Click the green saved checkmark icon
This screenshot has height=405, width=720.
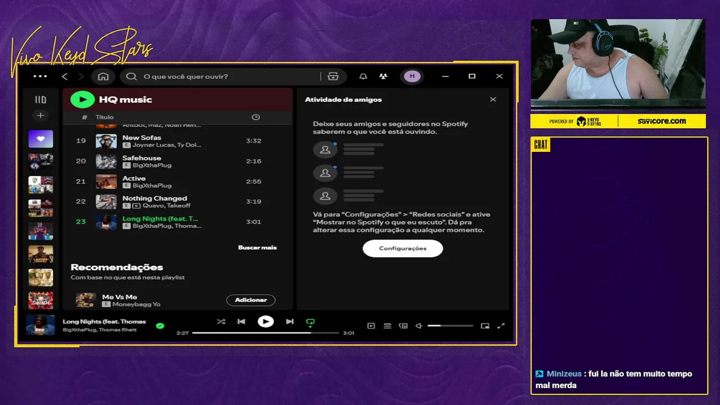point(160,326)
